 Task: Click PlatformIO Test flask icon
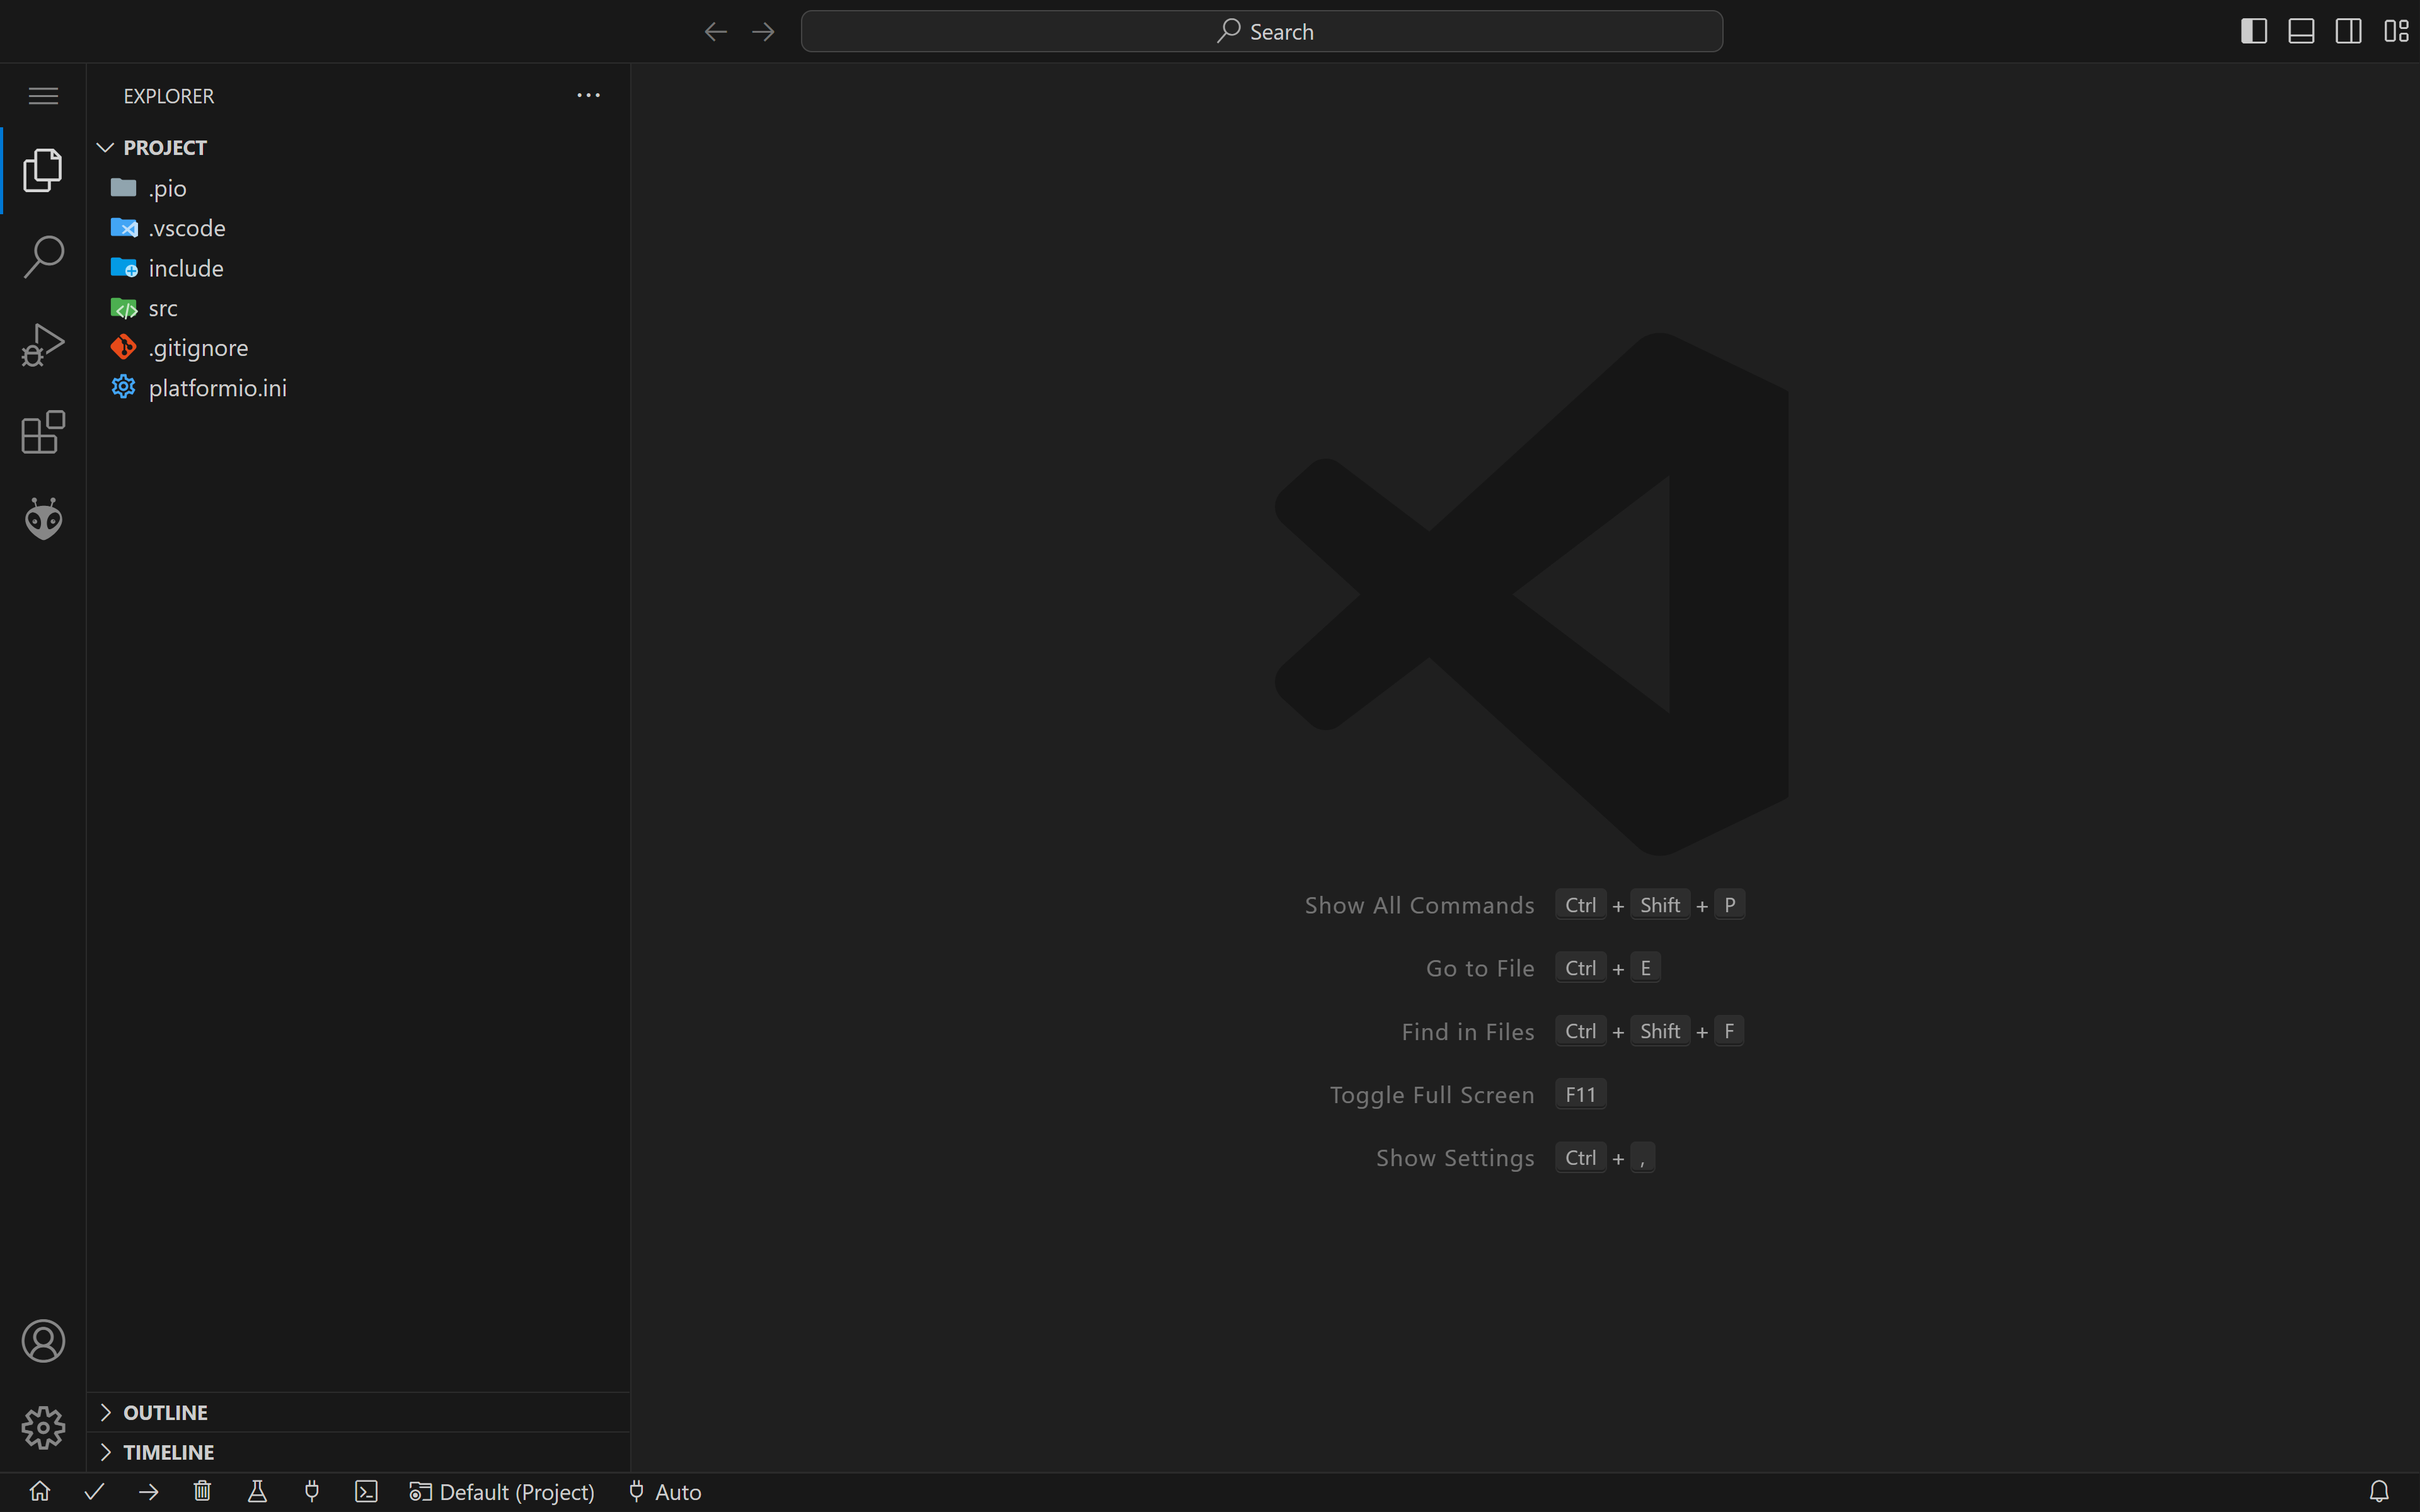[x=257, y=1491]
